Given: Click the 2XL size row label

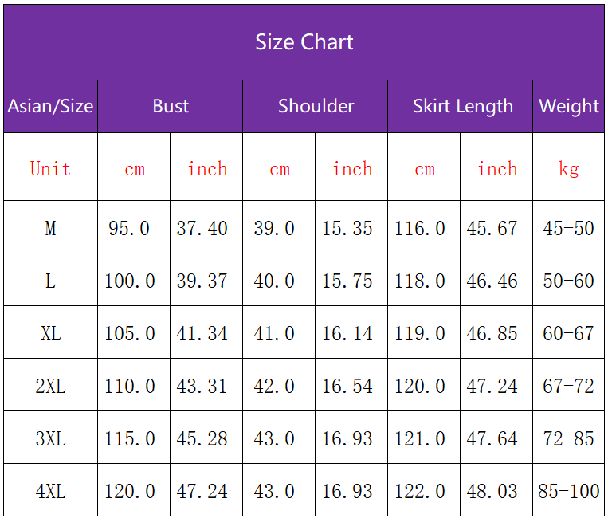Looking at the screenshot, I should click(50, 387).
